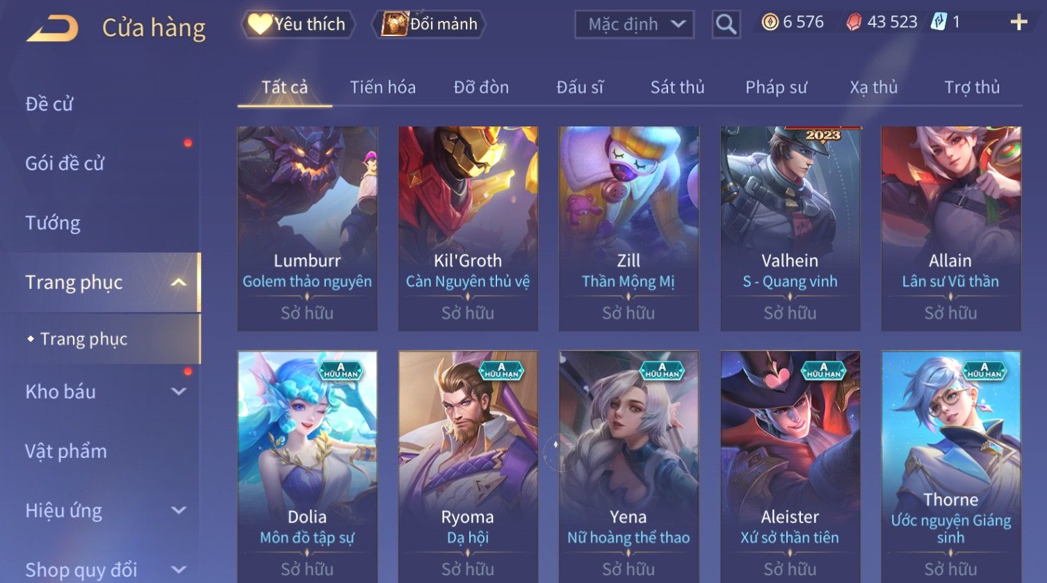Open the Mặc định sort dropdown
The height and width of the screenshot is (583, 1047).
pos(634,24)
